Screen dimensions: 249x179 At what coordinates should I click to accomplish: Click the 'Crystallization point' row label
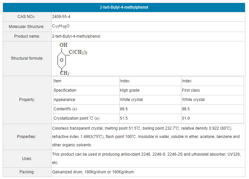click(x=76, y=118)
